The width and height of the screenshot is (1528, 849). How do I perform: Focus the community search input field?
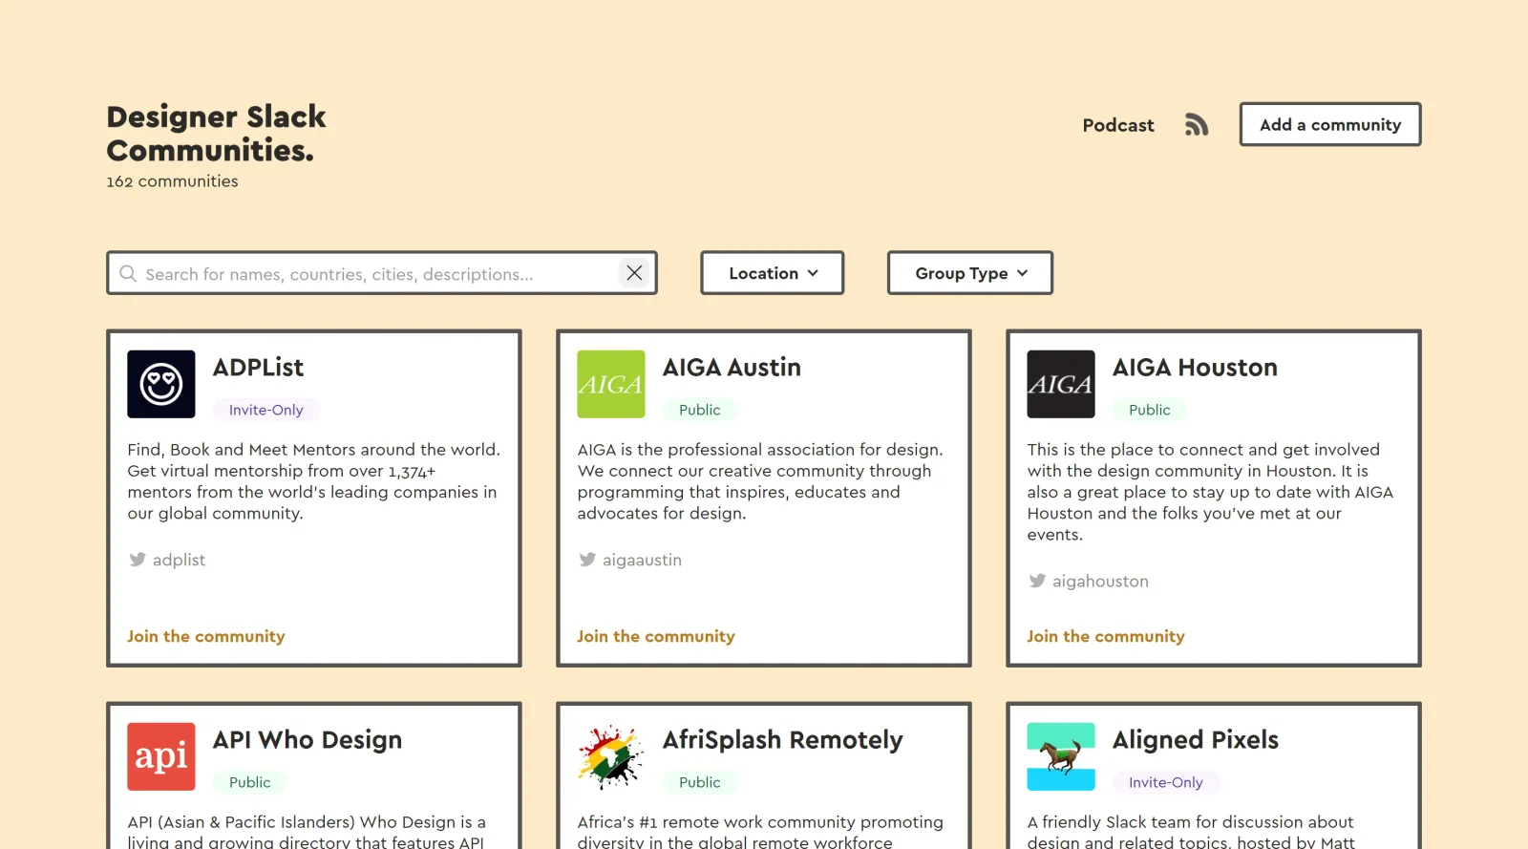click(x=380, y=274)
